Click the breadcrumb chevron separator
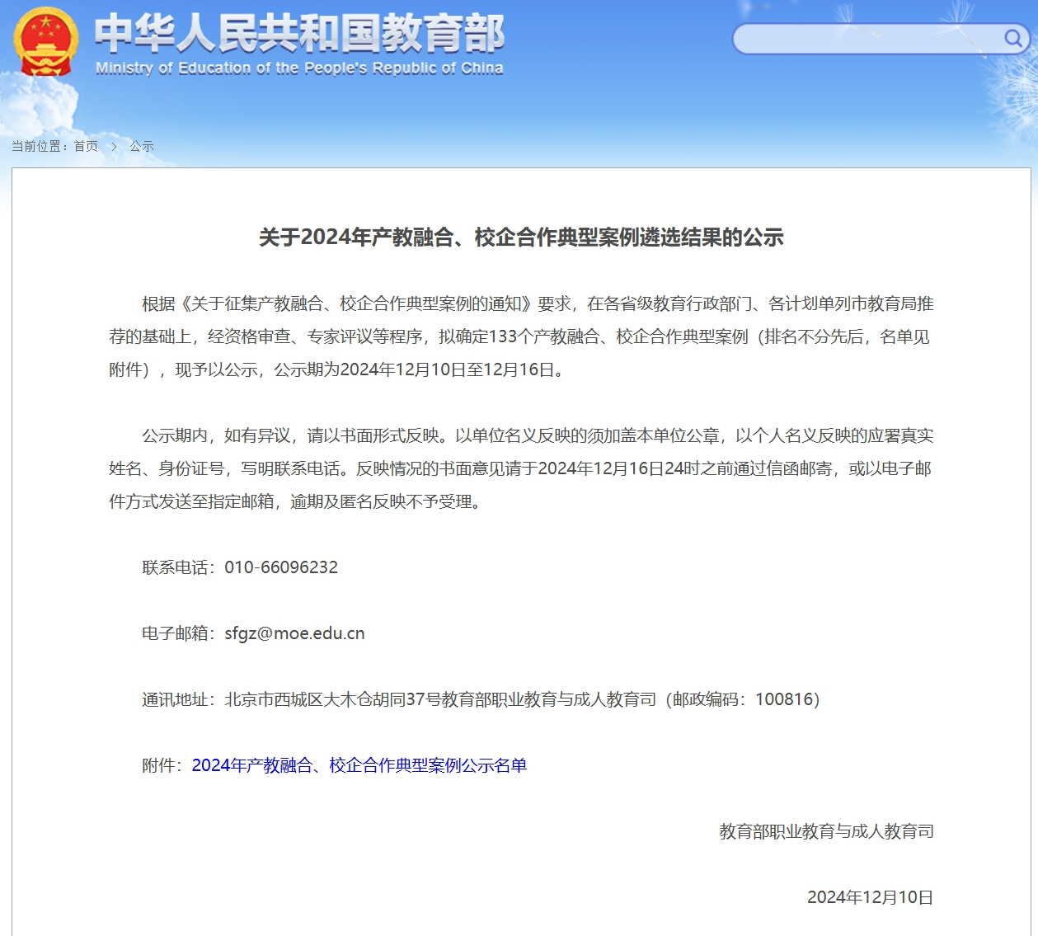The width and height of the screenshot is (1038, 936). tap(114, 146)
